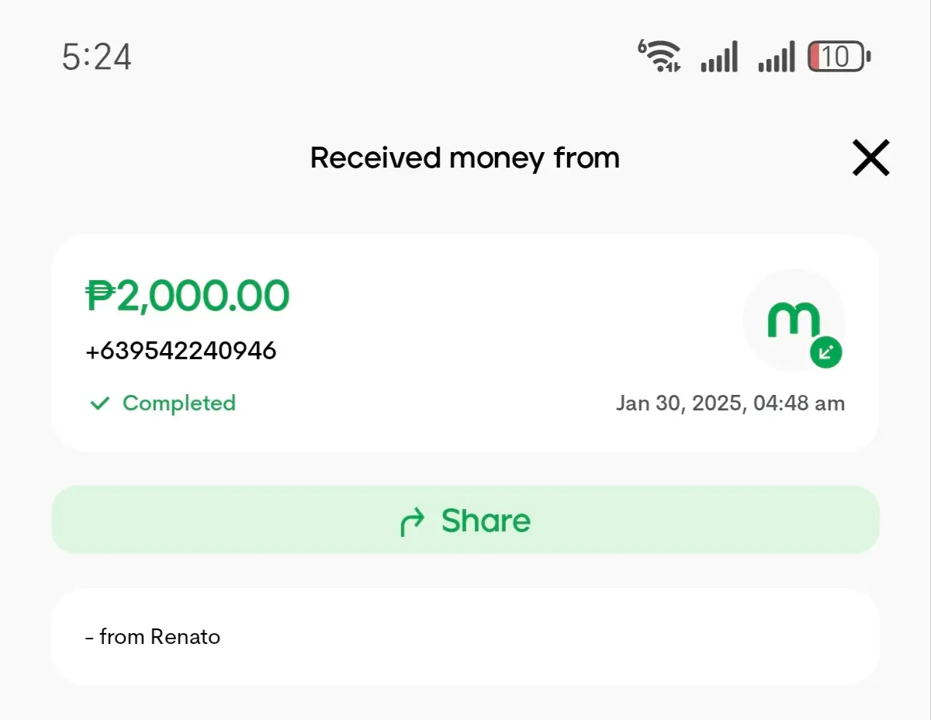
Task: Click the small incoming arrow badge
Action: tap(826, 352)
